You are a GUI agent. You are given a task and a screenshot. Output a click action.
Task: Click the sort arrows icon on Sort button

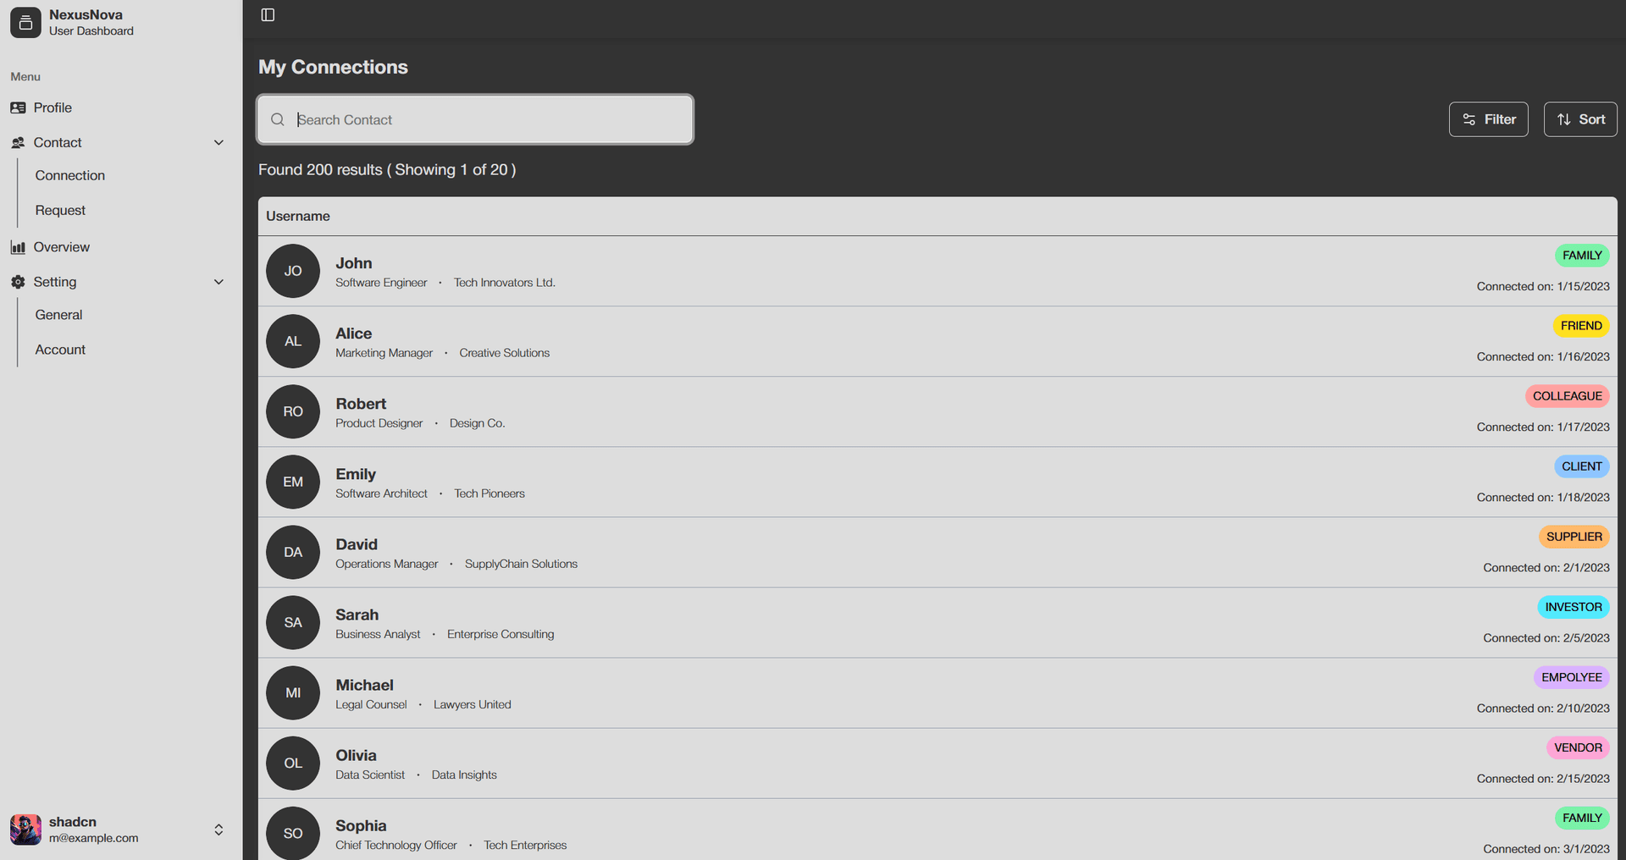point(1562,119)
